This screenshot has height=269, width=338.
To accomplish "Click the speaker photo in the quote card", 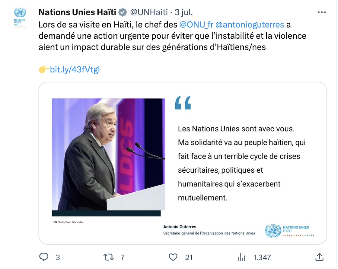I will coord(108,155).
